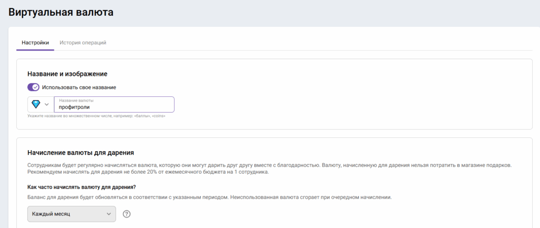The width and height of the screenshot is (540, 228).
Task: Click the arrow inside 'Каждый месяц' selector
Action: click(x=109, y=214)
